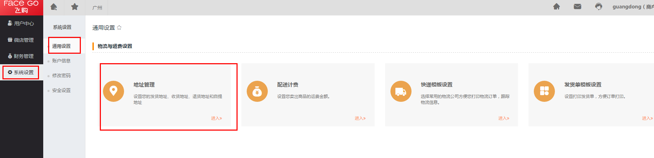Toggle the favorite star next to 通用设置 title
Screen dimensions: 654x158
click(119, 27)
